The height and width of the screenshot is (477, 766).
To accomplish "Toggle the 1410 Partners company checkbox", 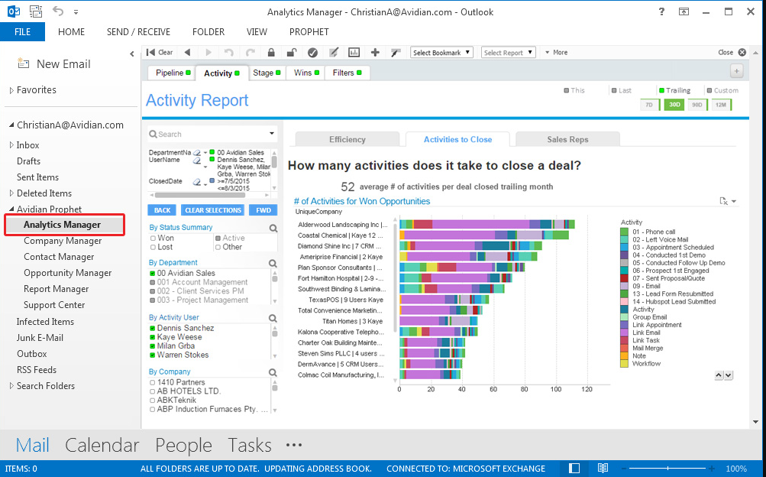I will [153, 383].
